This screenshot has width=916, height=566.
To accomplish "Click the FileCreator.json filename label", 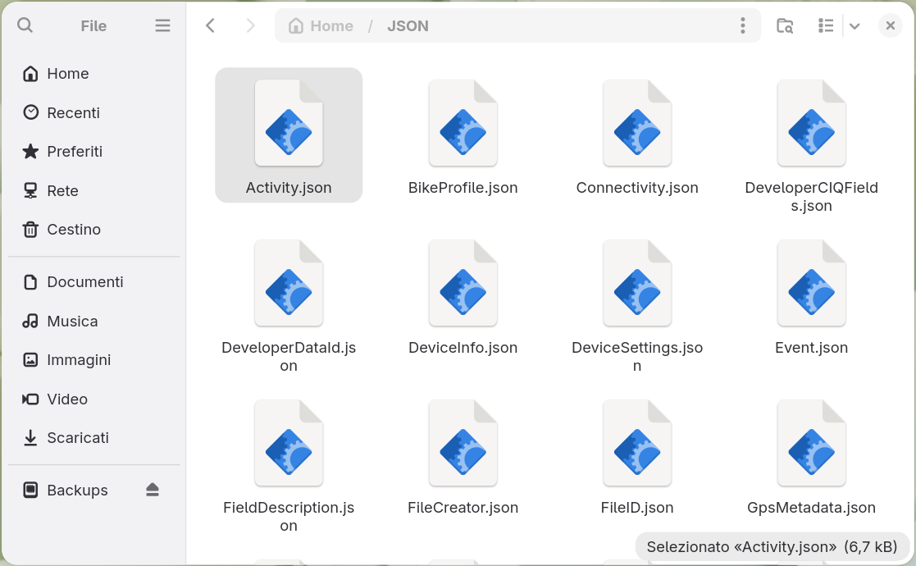I will pos(463,508).
